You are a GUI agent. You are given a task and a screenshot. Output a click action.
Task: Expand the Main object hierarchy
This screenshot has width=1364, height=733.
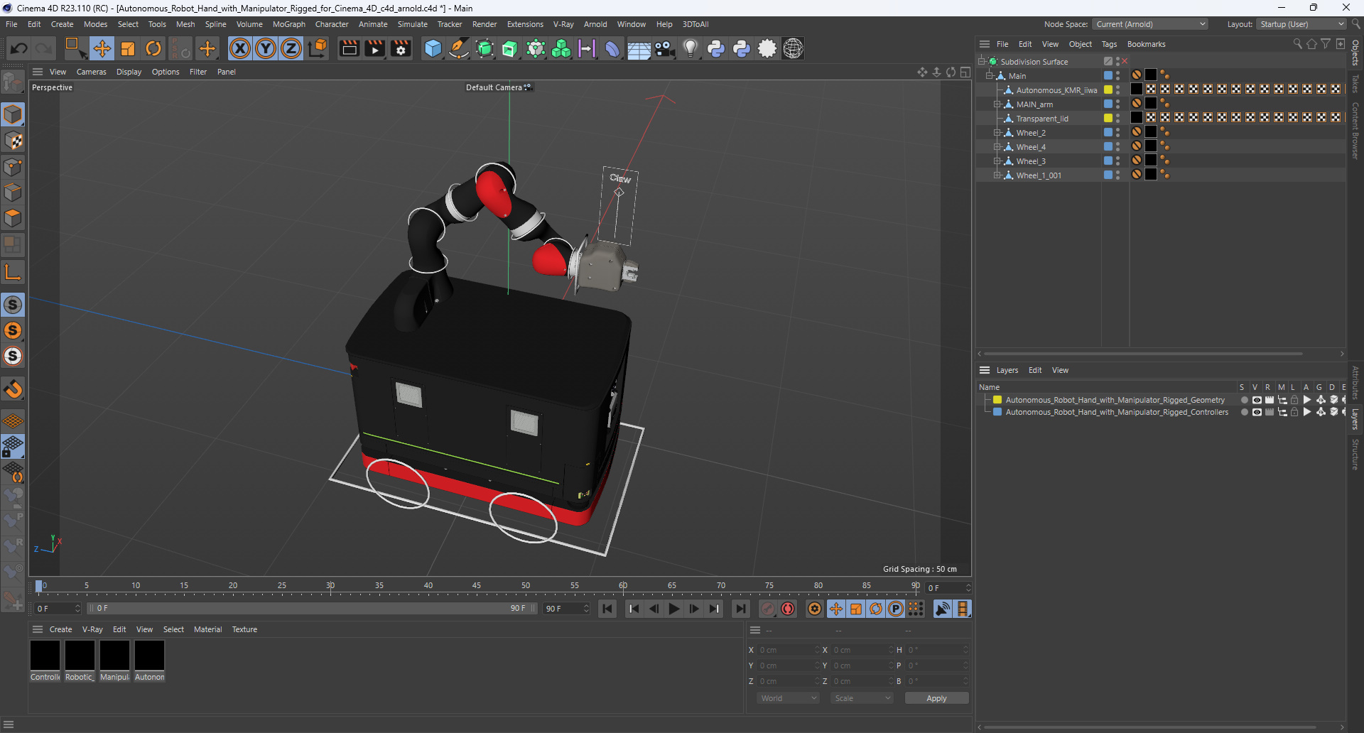point(989,75)
